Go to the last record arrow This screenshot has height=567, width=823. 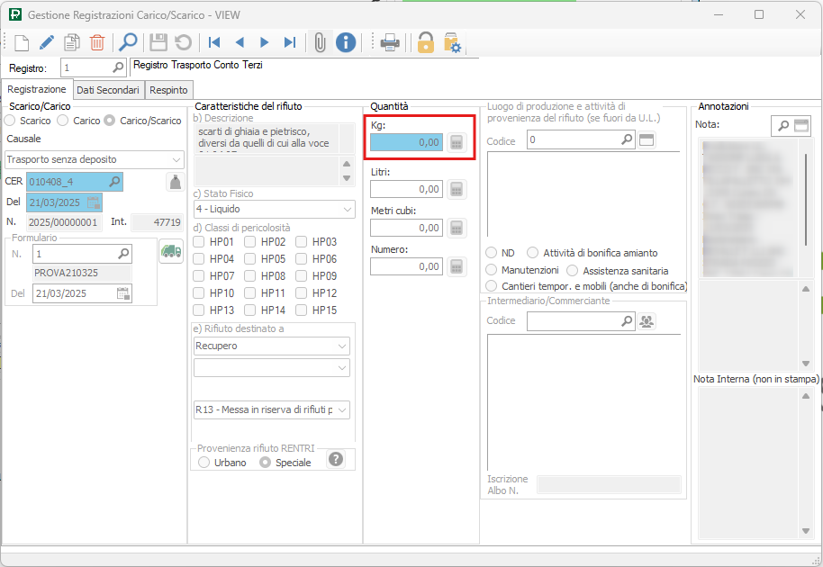click(289, 42)
